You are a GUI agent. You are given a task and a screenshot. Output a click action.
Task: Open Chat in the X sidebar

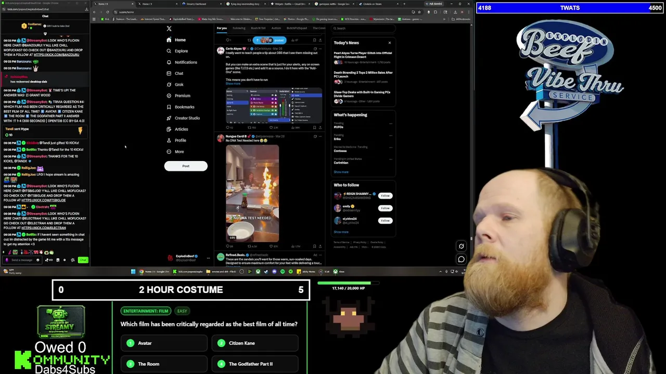click(x=175, y=73)
